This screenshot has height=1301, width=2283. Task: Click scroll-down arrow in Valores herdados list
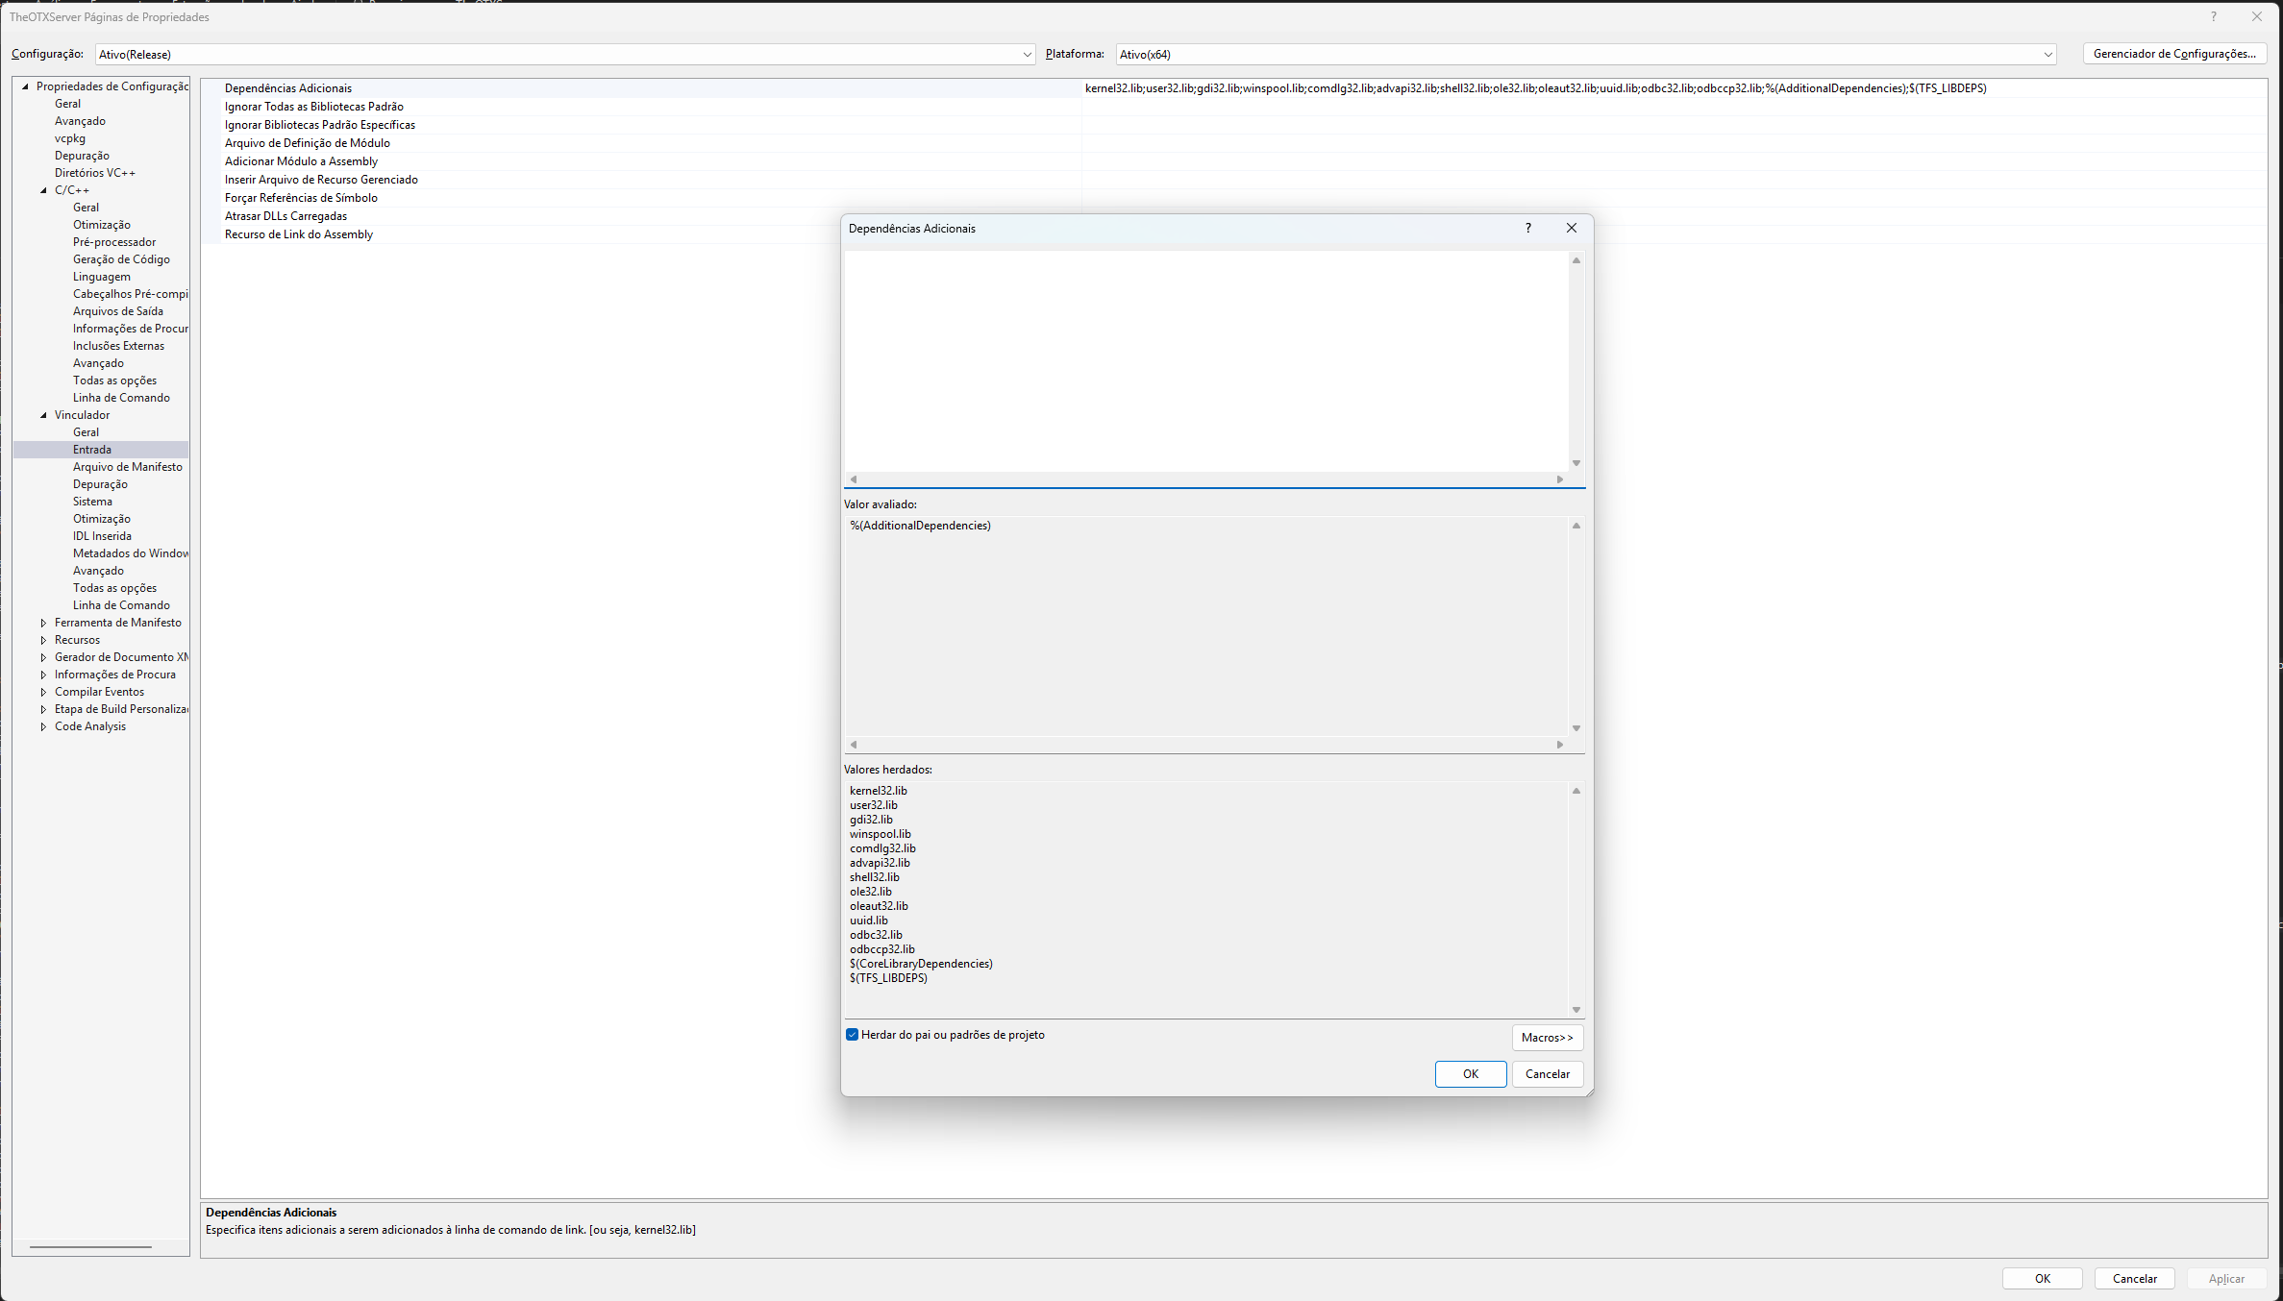pyautogui.click(x=1576, y=1010)
